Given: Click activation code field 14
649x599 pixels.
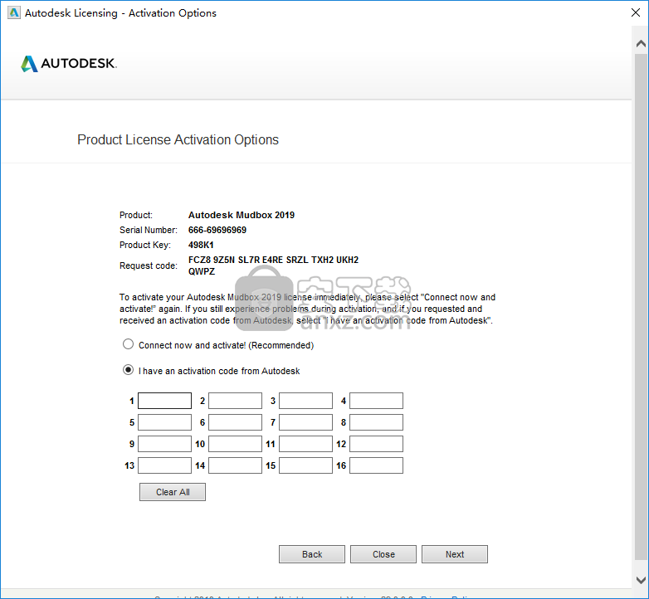Looking at the screenshot, I should 235,465.
